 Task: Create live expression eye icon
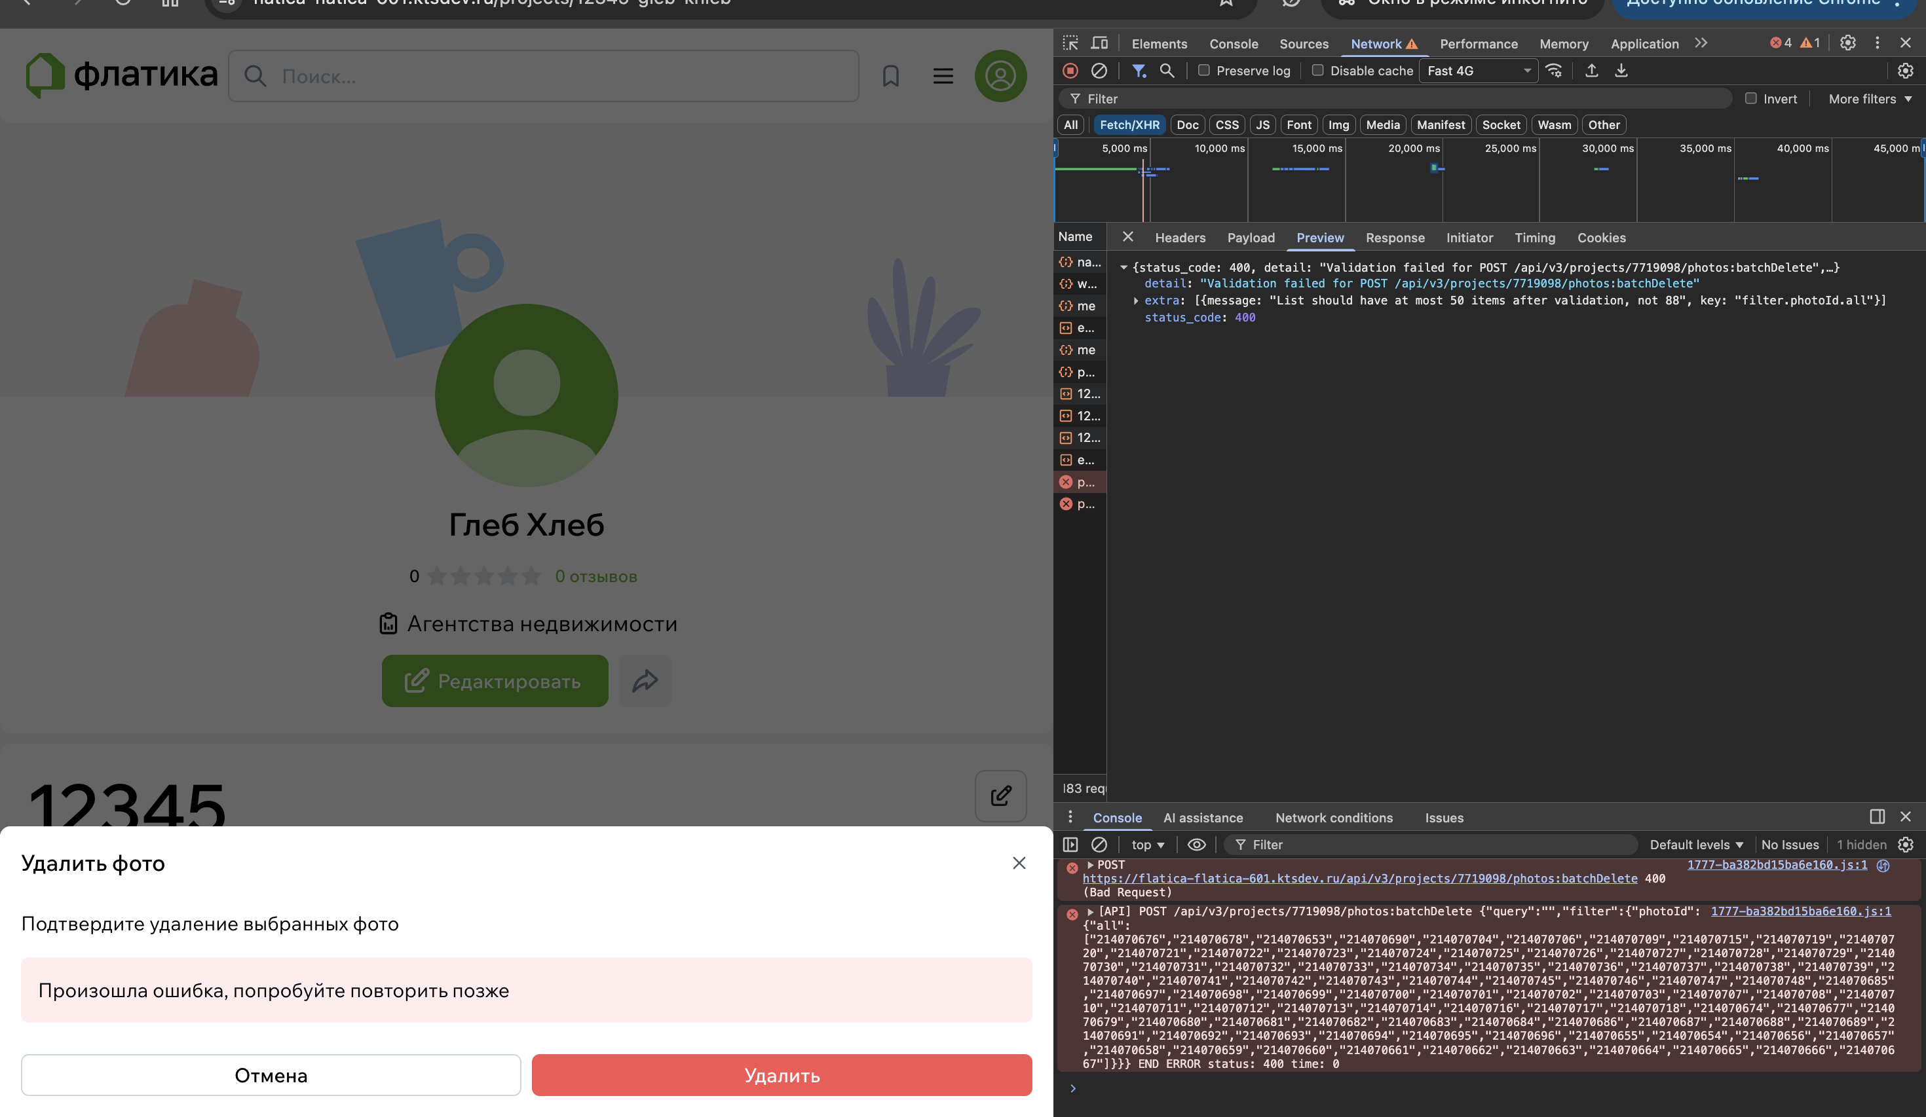(1196, 844)
